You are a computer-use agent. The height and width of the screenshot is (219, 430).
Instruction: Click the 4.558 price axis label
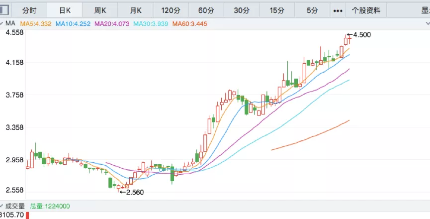click(x=14, y=32)
